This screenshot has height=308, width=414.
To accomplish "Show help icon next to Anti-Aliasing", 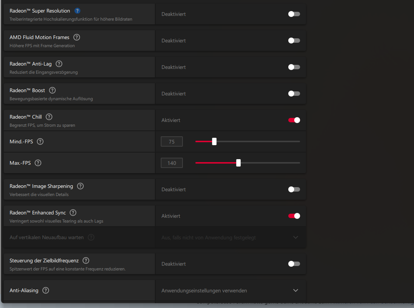I will (x=46, y=290).
